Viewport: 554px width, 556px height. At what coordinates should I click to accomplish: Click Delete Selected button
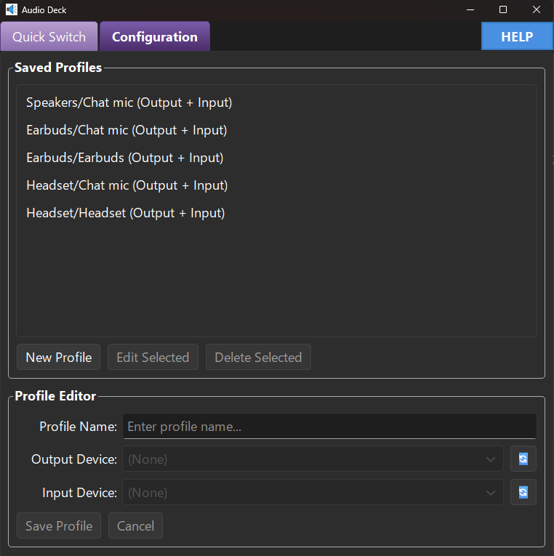258,358
